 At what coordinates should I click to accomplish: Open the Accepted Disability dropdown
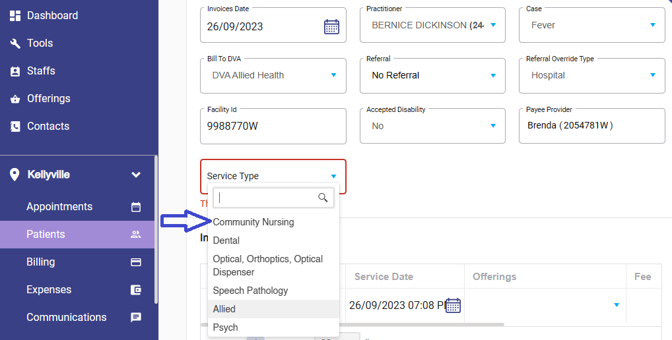coord(492,126)
